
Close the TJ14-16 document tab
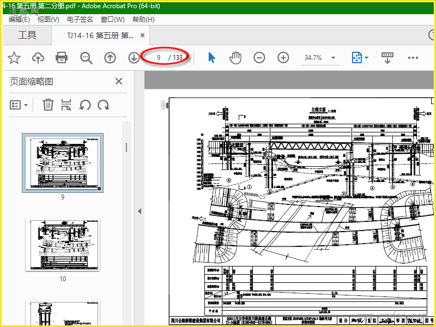point(142,35)
